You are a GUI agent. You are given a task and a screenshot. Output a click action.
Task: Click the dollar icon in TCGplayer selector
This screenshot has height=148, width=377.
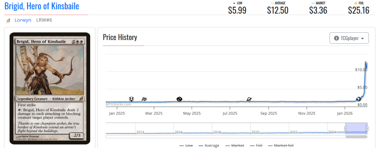(336, 38)
